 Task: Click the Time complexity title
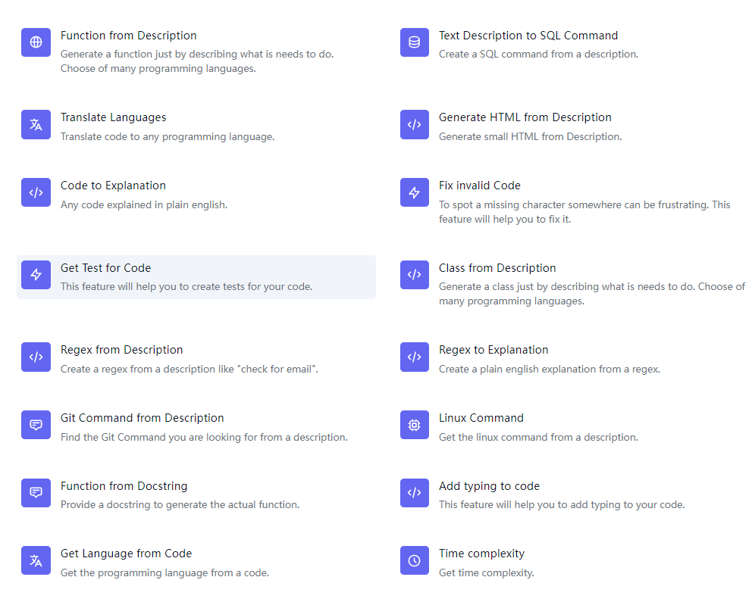[x=481, y=554]
